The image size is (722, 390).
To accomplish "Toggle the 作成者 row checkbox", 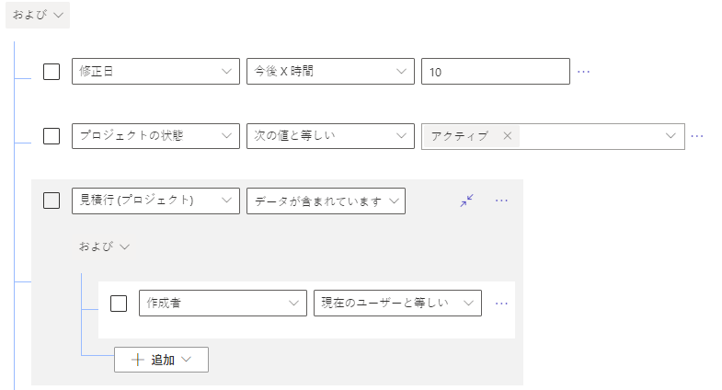I will (x=119, y=303).
